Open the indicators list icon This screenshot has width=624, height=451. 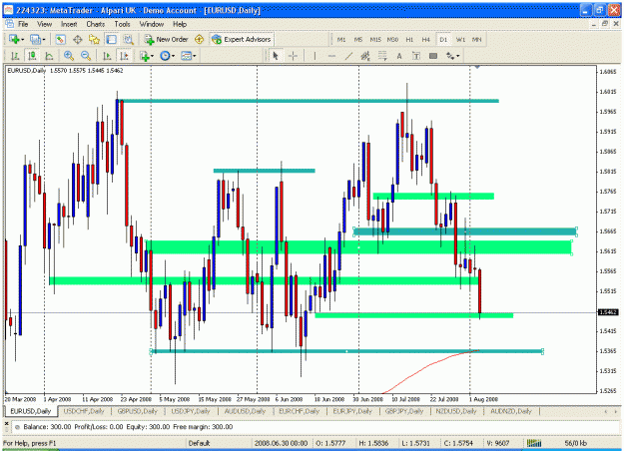[x=145, y=56]
